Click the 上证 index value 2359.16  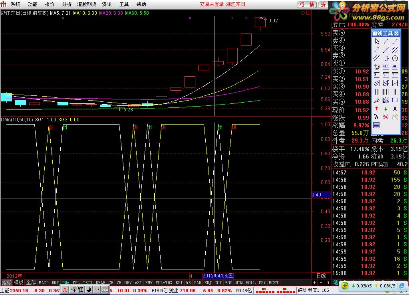(19, 290)
